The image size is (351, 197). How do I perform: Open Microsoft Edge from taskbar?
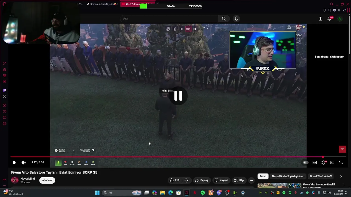coord(170,193)
